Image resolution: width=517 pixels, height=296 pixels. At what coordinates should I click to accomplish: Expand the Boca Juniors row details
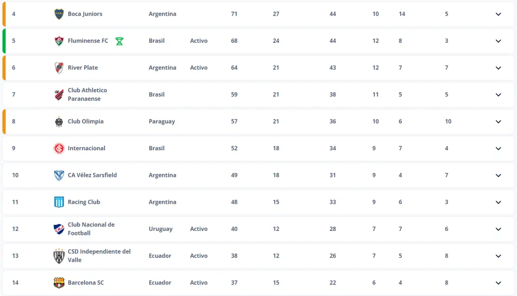tap(498, 14)
